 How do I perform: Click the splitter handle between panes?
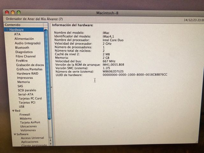[52, 87]
